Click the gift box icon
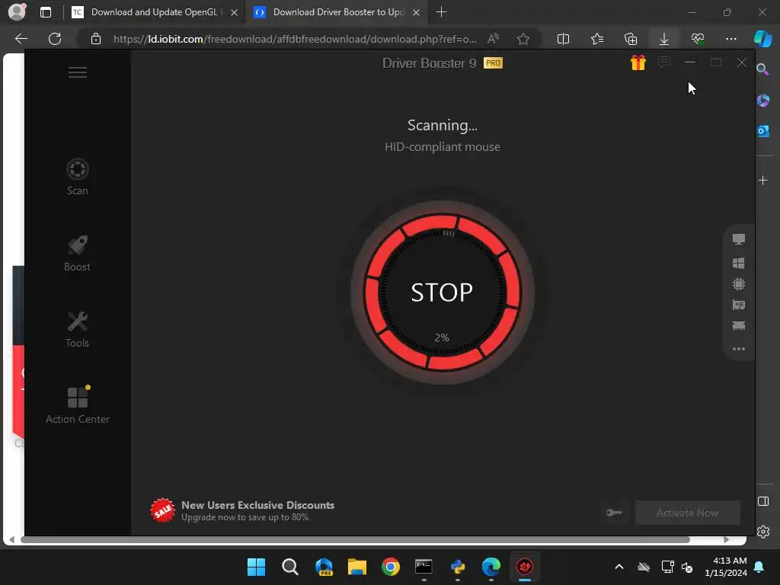Screen dimensions: 780x585 [638, 62]
